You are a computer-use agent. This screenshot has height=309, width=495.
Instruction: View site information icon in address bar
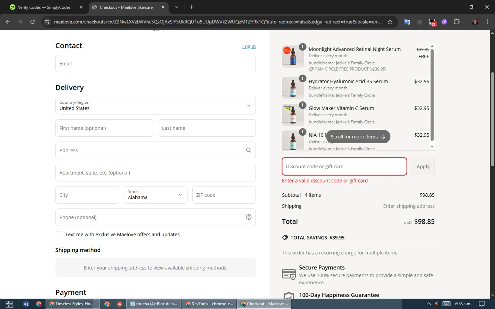click(x=47, y=22)
